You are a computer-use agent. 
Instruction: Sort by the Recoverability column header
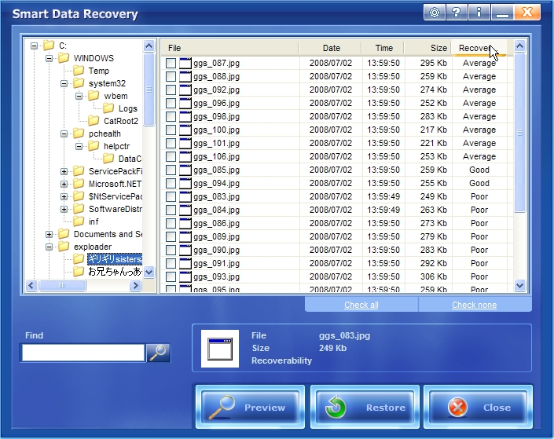(x=479, y=48)
